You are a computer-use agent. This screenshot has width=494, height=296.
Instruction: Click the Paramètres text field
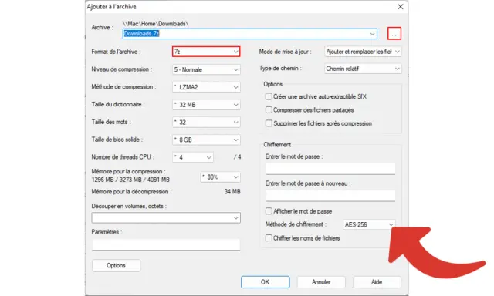pyautogui.click(x=166, y=244)
